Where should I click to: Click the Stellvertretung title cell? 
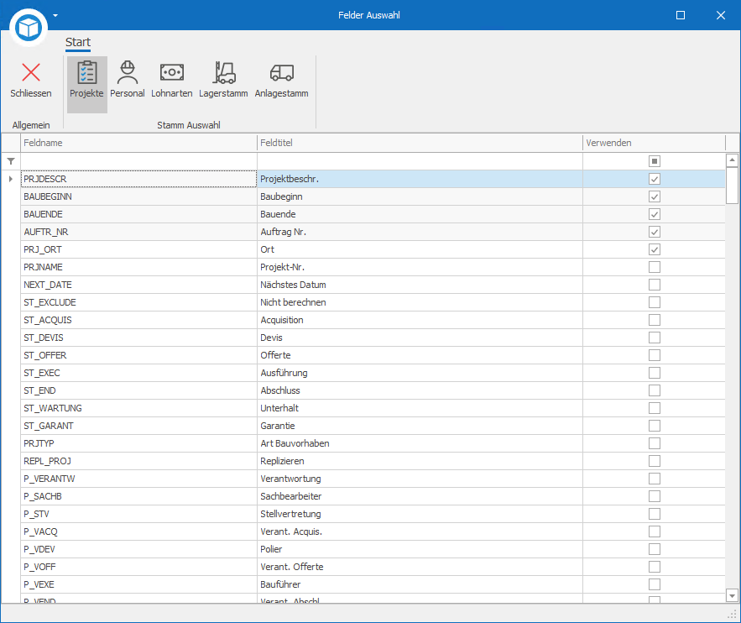click(420, 515)
